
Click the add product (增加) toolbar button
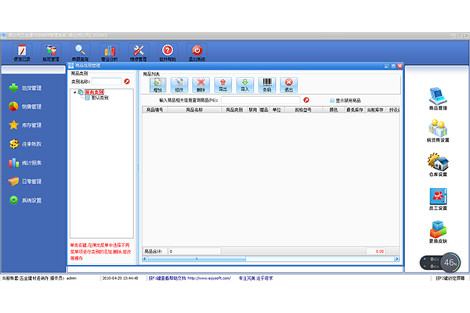(x=157, y=85)
